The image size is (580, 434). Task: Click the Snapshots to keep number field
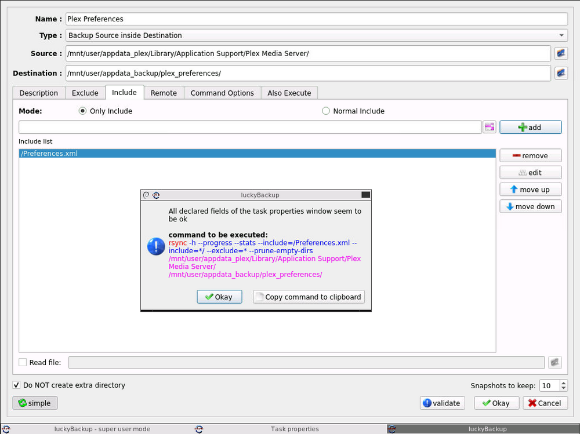550,385
